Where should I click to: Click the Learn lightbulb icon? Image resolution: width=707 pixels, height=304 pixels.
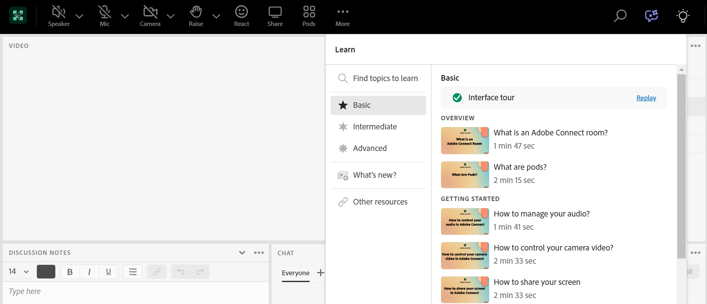pos(683,16)
